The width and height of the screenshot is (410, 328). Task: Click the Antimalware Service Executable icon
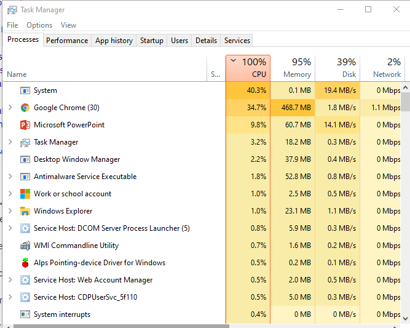pyautogui.click(x=25, y=177)
